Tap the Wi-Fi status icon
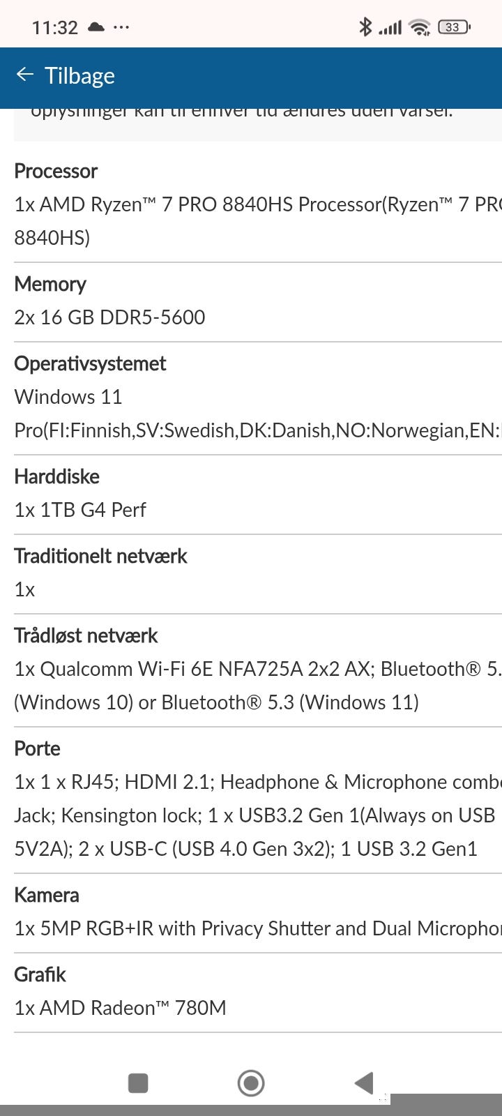502x1116 pixels. tap(420, 27)
